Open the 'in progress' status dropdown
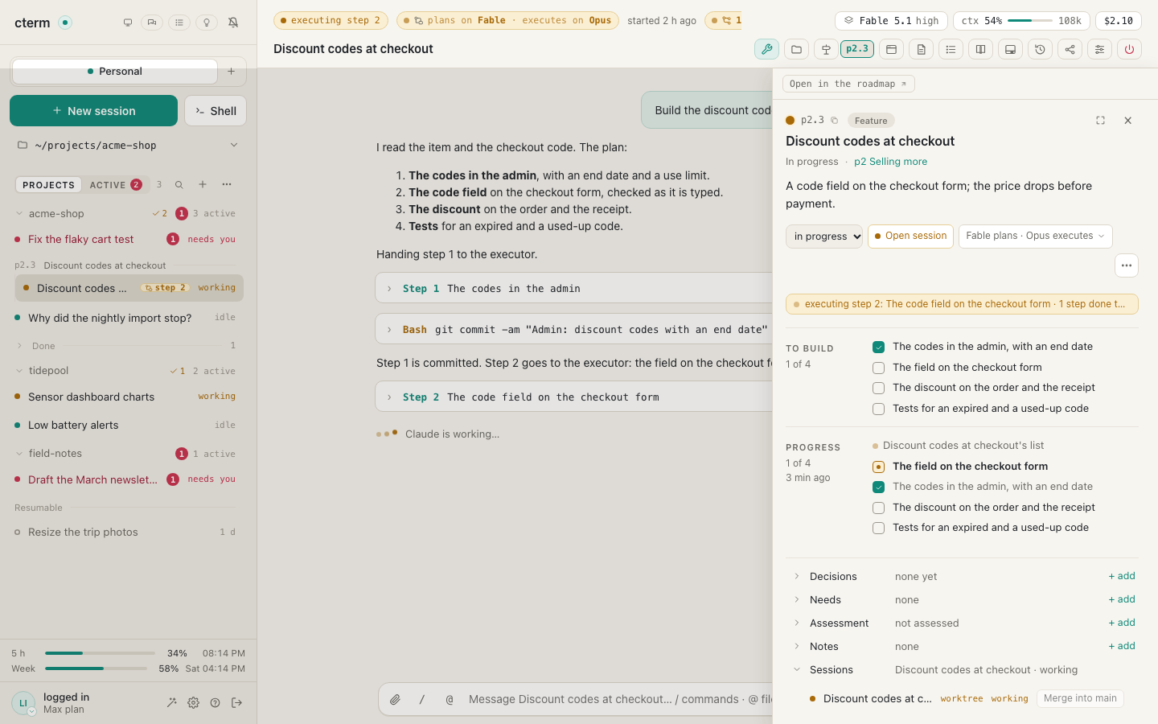The width and height of the screenshot is (1158, 724). point(824,237)
